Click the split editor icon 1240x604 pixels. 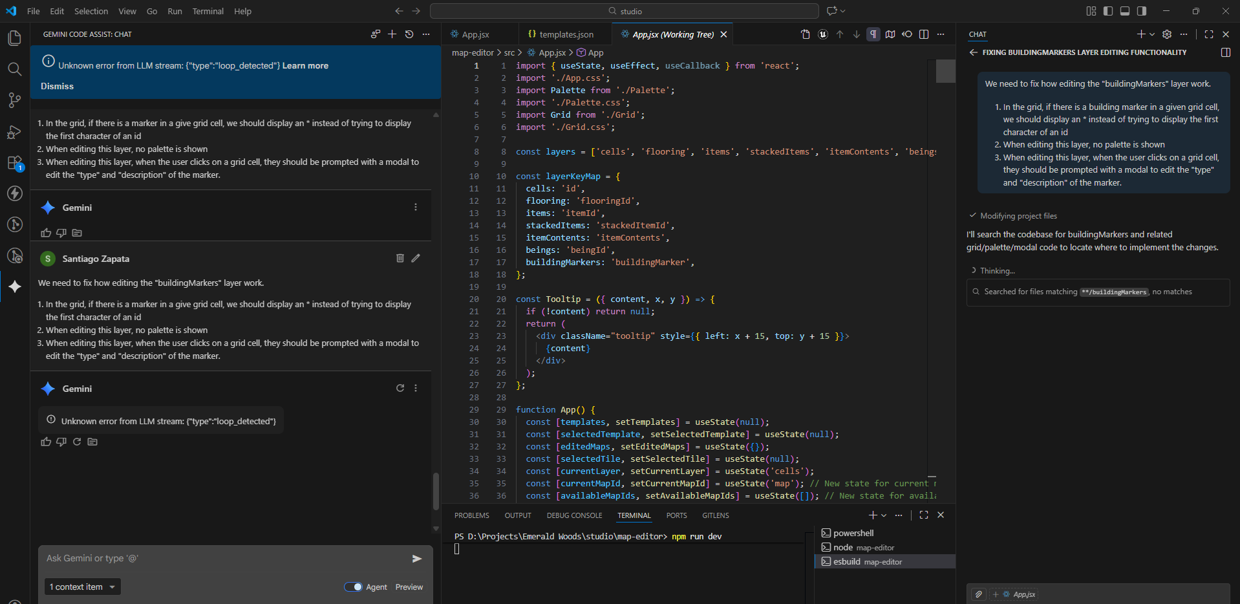[924, 34]
